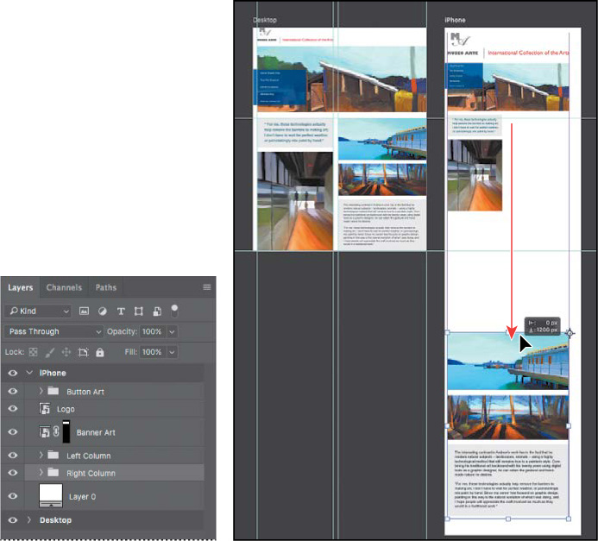Click the lock all padlock icon
598x541 pixels.
click(x=100, y=352)
